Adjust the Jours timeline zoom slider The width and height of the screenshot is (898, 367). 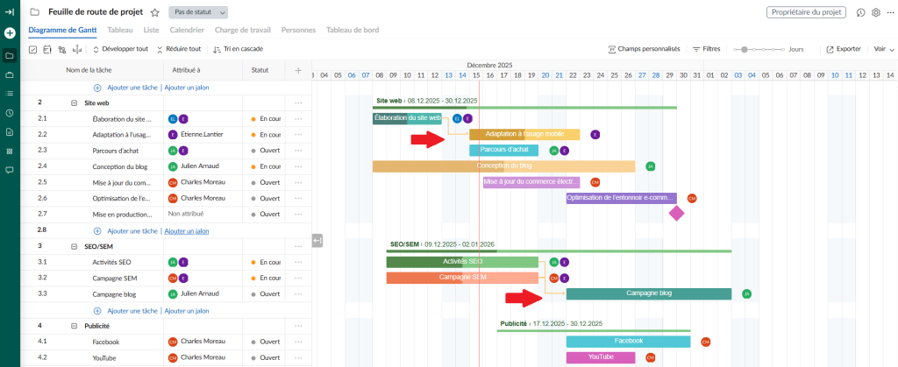coord(745,49)
